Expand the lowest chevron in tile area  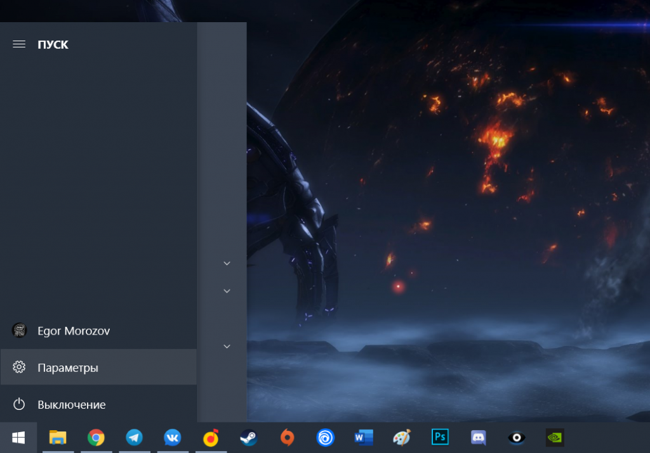click(x=227, y=347)
